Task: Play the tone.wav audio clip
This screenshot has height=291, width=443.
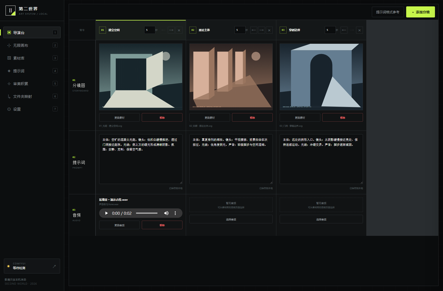Action: (x=106, y=213)
